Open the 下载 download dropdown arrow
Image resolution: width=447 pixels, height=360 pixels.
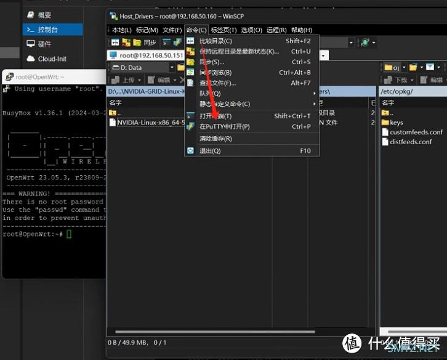pos(412,81)
